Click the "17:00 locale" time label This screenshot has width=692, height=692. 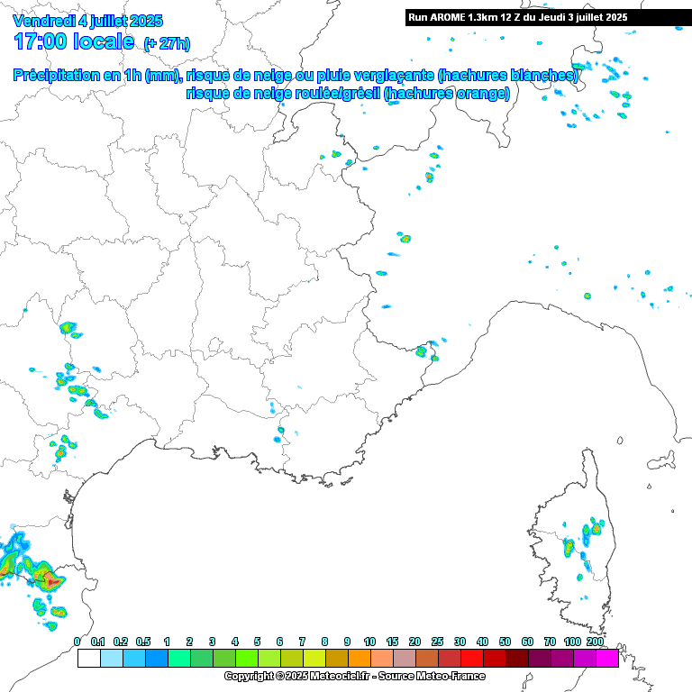(74, 41)
